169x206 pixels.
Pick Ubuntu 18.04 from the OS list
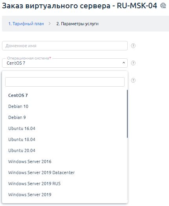pyautogui.click(x=65, y=139)
